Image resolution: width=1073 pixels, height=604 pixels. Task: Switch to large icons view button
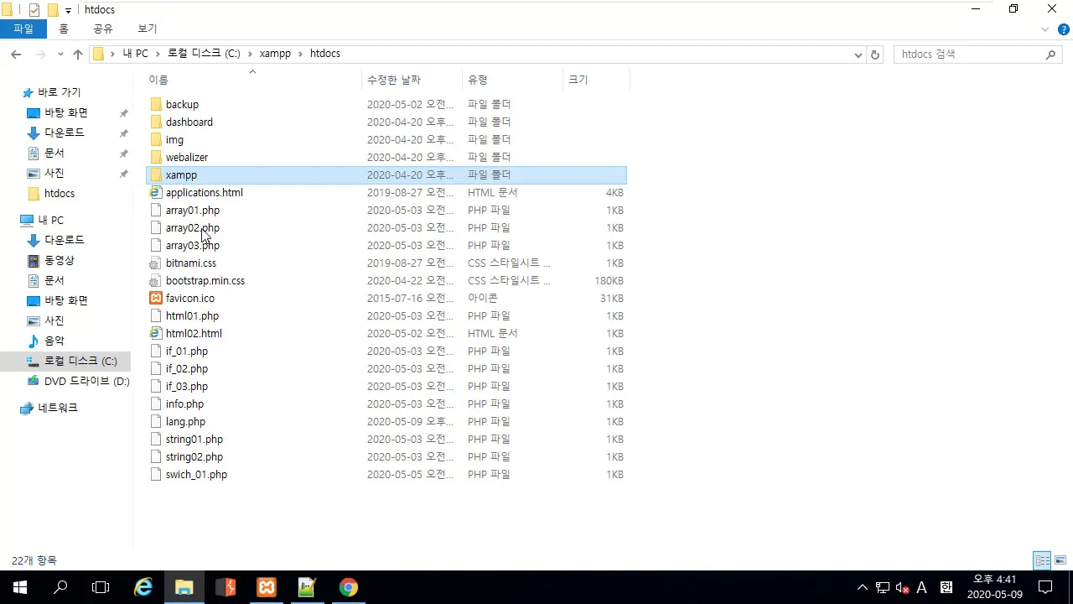point(1060,560)
